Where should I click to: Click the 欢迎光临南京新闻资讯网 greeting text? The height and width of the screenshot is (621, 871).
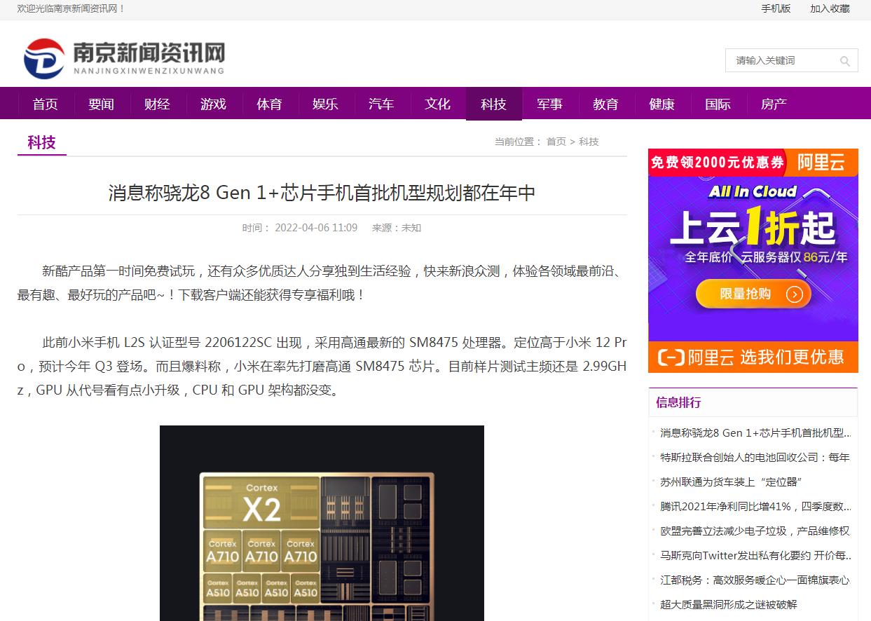coord(71,8)
